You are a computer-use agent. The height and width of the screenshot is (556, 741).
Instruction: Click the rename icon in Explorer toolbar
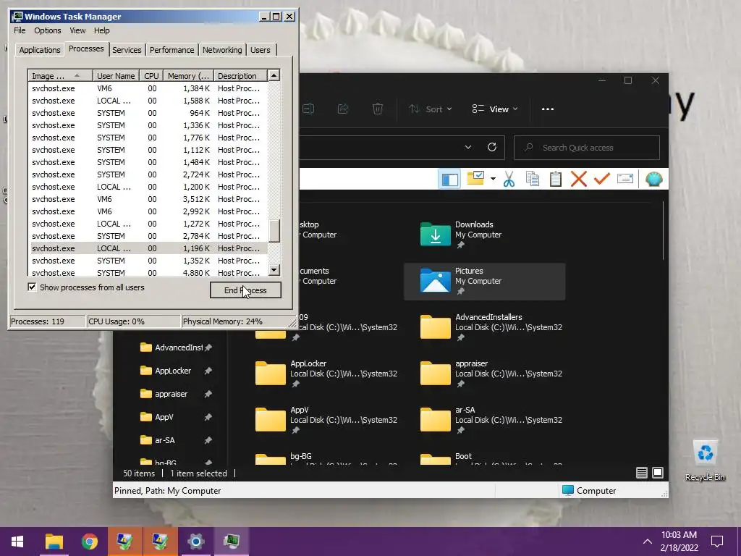[x=308, y=109]
